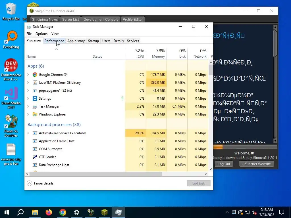The width and height of the screenshot is (291, 218).
Task: Switch to the Performance tab
Action: pyautogui.click(x=54, y=41)
